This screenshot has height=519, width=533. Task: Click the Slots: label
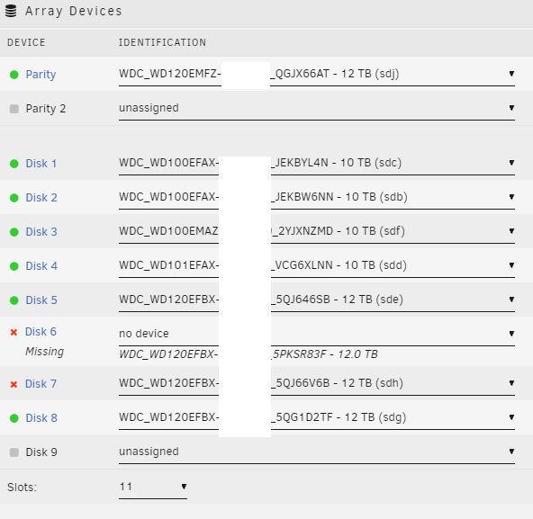click(x=23, y=488)
